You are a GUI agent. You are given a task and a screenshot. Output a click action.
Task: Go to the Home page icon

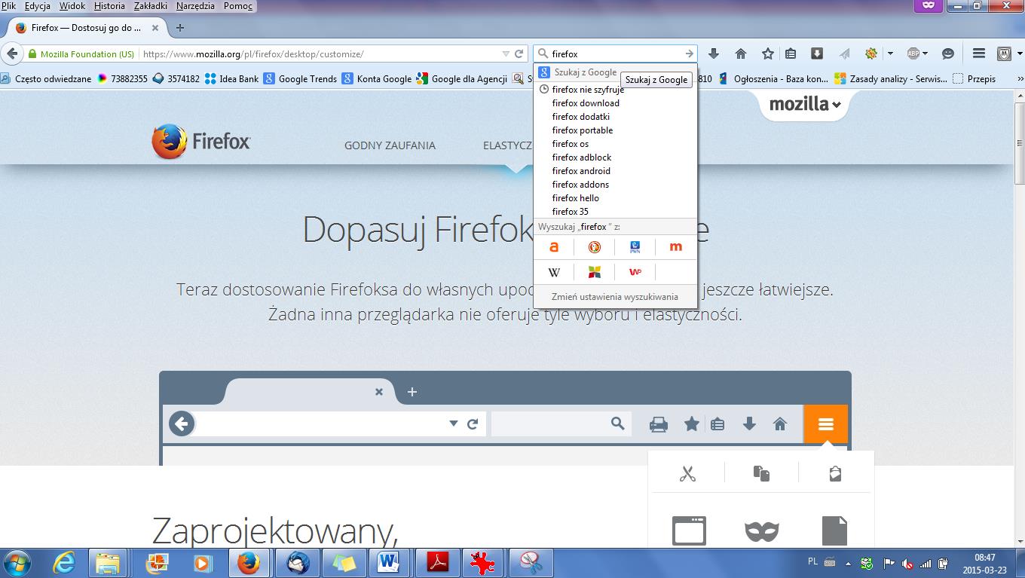pyautogui.click(x=741, y=54)
